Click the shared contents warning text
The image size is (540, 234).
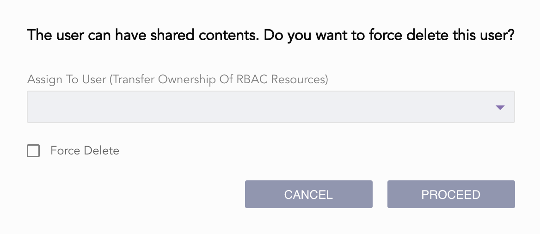(143, 36)
